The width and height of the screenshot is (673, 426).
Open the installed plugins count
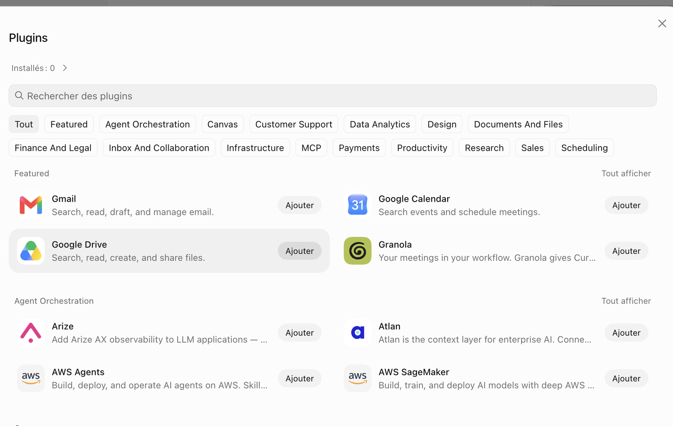33,68
